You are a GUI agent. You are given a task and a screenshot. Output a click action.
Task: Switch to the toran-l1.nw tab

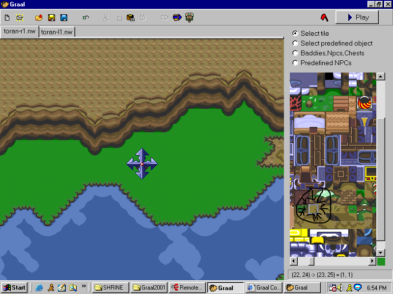[x=57, y=32]
